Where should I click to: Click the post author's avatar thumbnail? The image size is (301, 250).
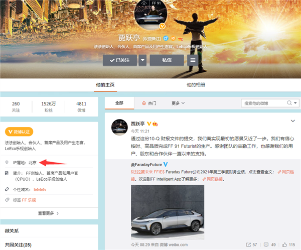coord(119,127)
